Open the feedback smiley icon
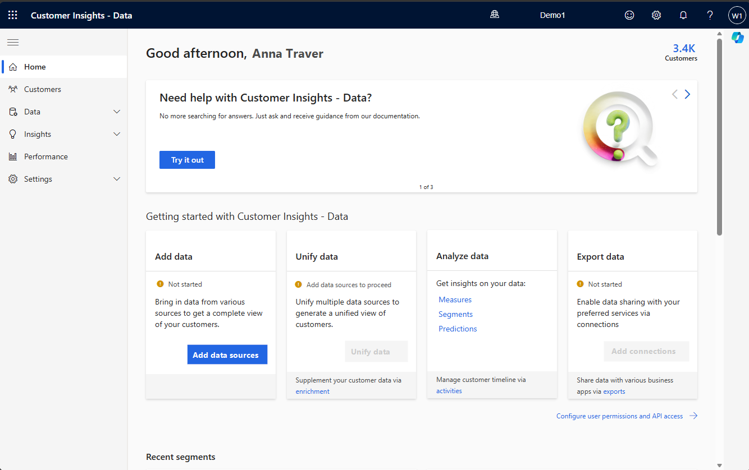Image resolution: width=749 pixels, height=470 pixels. pyautogui.click(x=629, y=15)
